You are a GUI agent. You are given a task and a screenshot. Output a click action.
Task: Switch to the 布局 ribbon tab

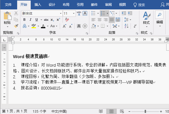click(66, 4)
